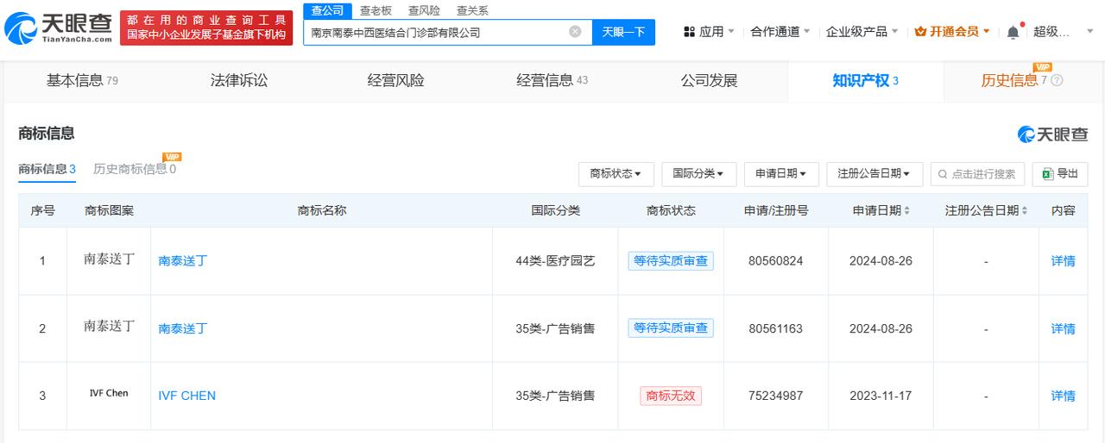Open 详情 for trademark 80560824
The image size is (1105, 443).
coord(1063,260)
